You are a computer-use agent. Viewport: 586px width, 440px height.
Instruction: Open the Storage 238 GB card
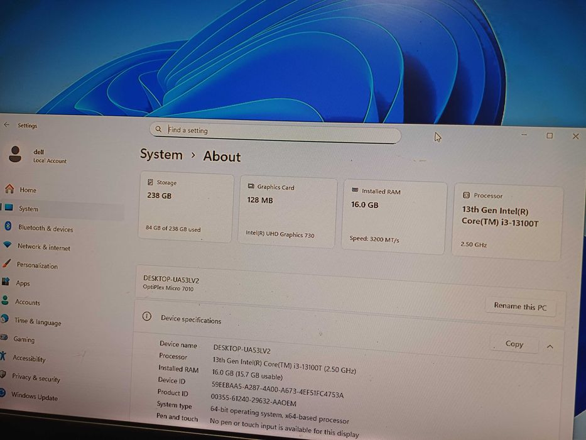[x=186, y=206]
